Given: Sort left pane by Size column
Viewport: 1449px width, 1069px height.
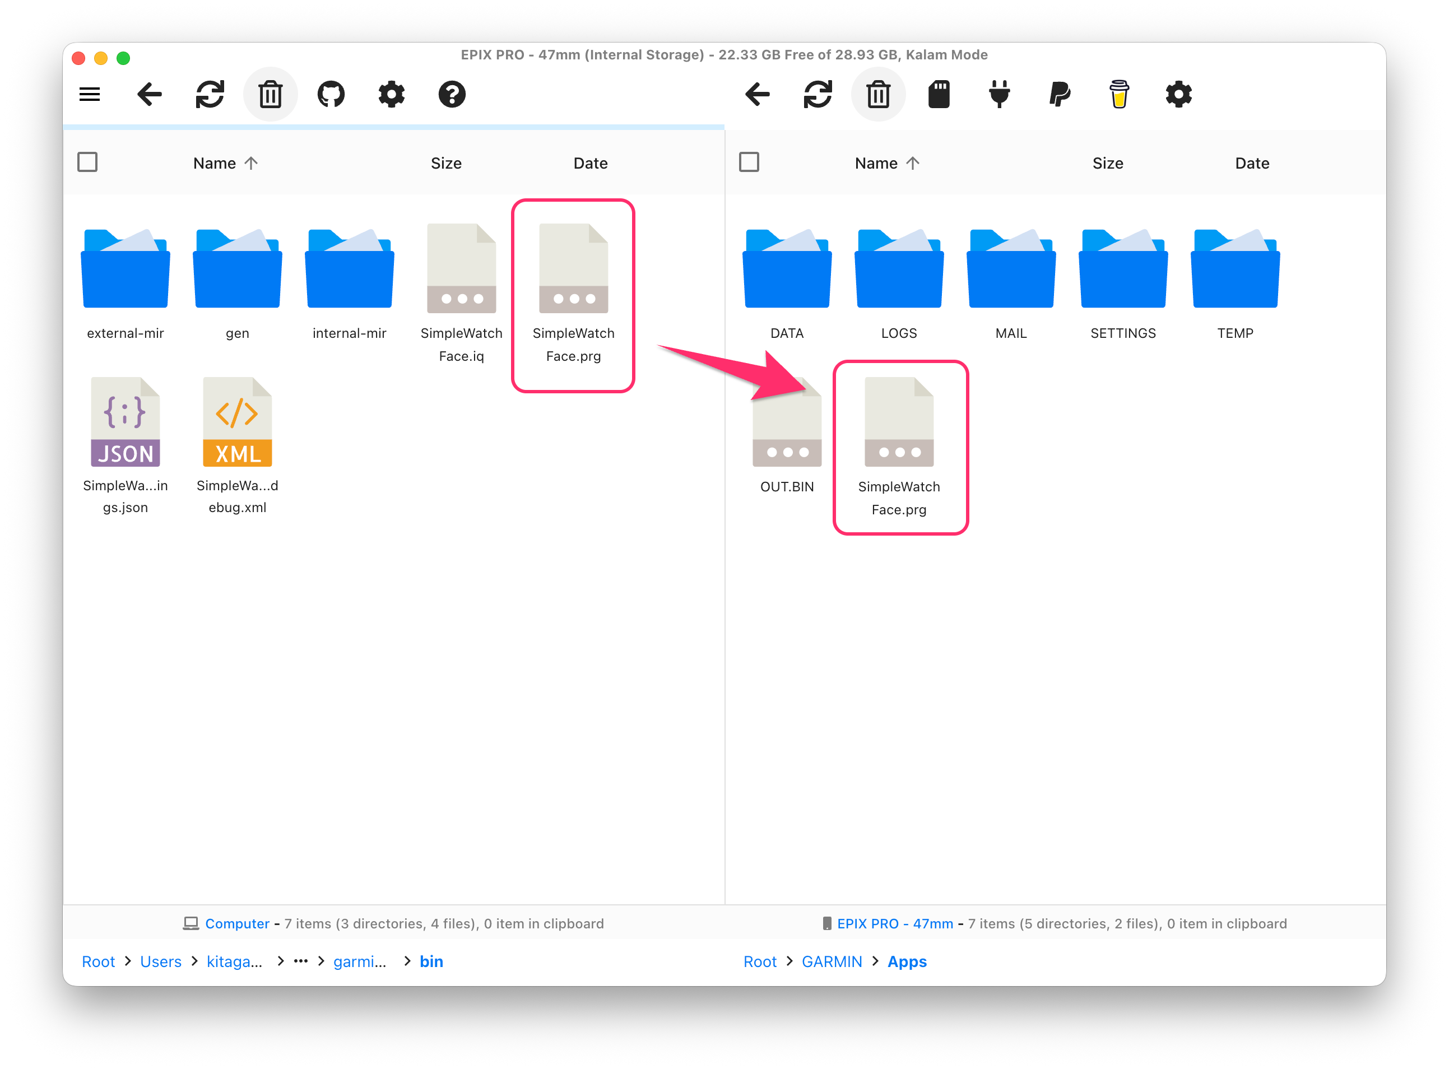Looking at the screenshot, I should click(x=446, y=163).
